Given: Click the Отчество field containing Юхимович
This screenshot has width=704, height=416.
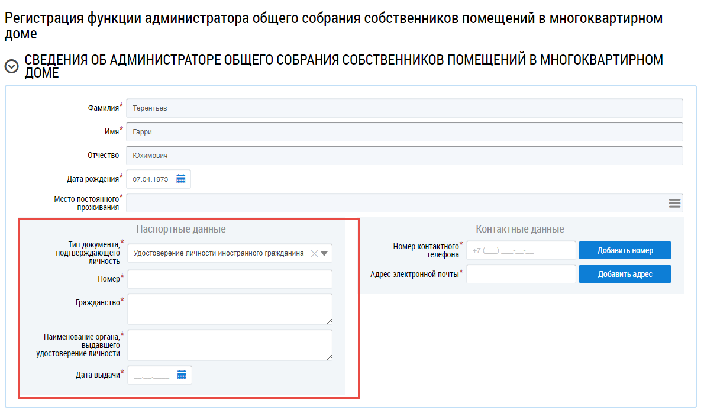Looking at the screenshot, I should click(x=404, y=156).
